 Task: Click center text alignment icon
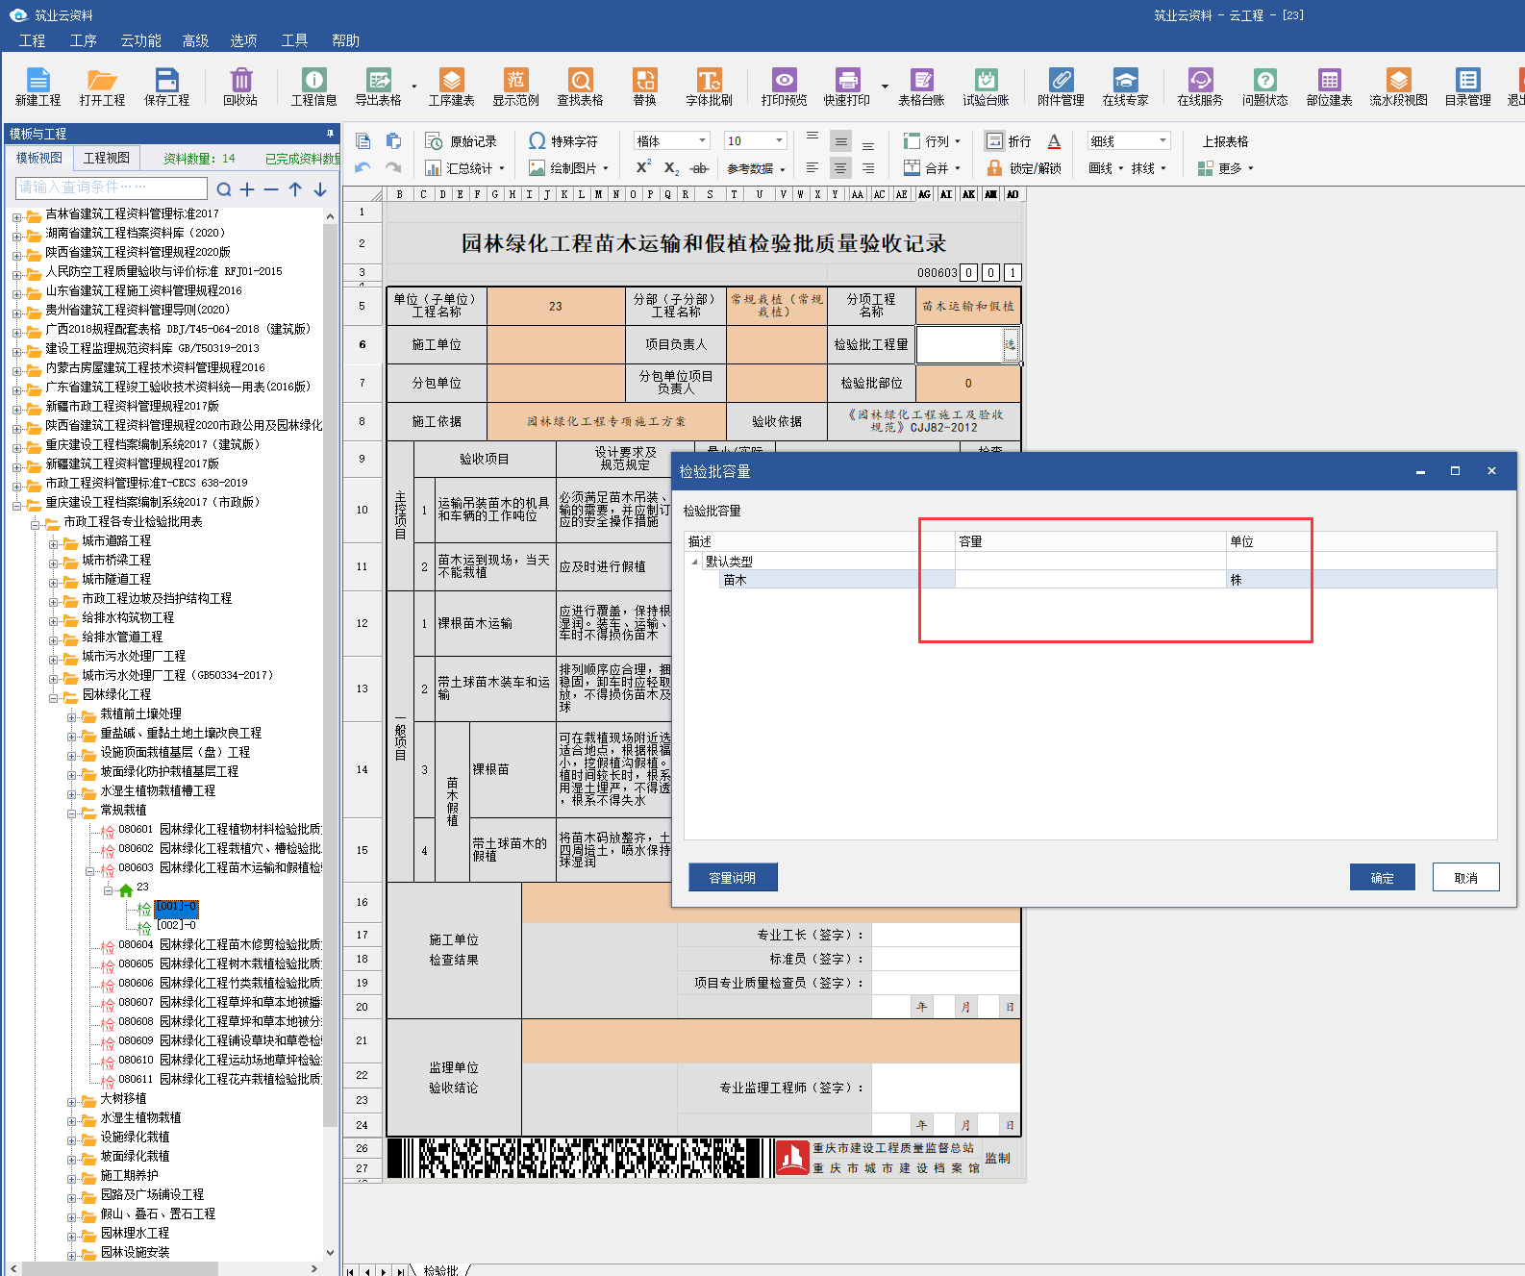coord(840,168)
